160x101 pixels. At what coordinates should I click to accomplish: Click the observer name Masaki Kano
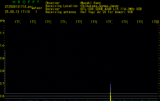[91, 3]
